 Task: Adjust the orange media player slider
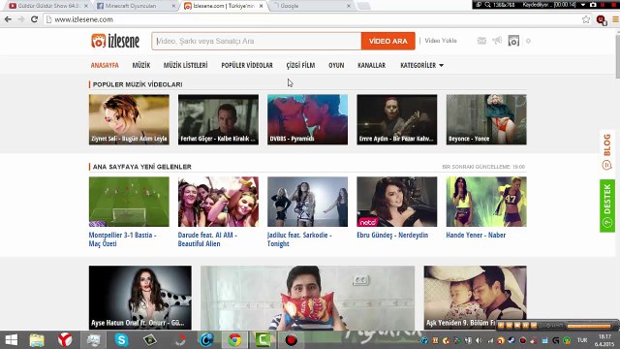(589, 326)
